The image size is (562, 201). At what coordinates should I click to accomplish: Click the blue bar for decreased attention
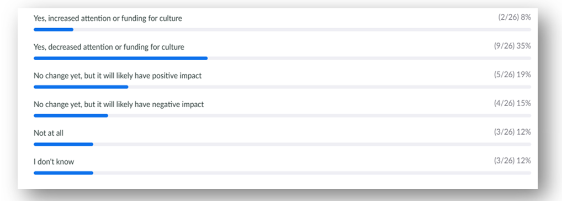tap(121, 58)
